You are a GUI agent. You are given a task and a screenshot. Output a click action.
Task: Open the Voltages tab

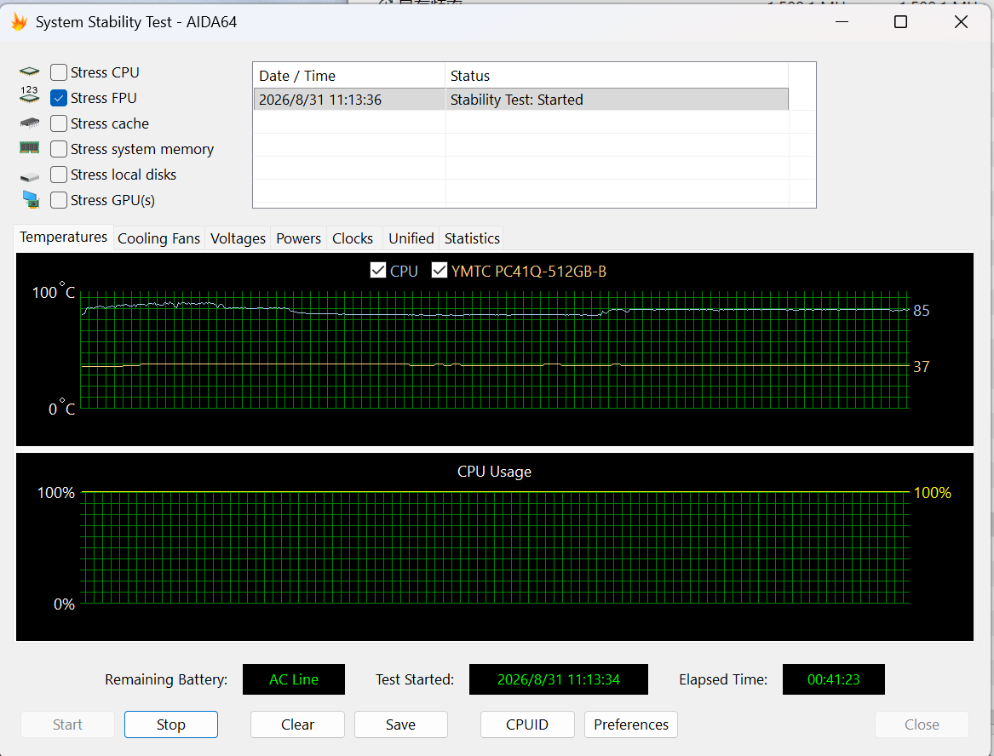(x=238, y=238)
